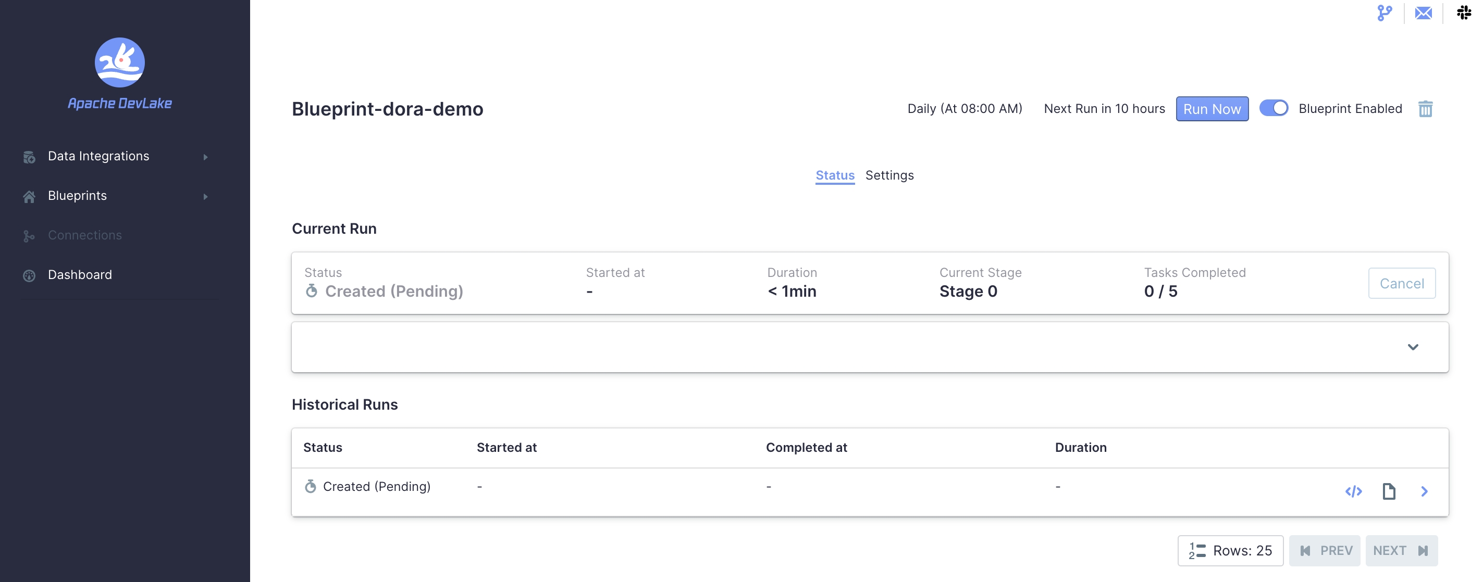
Task: Expand the current run details chevron
Action: (1412, 347)
